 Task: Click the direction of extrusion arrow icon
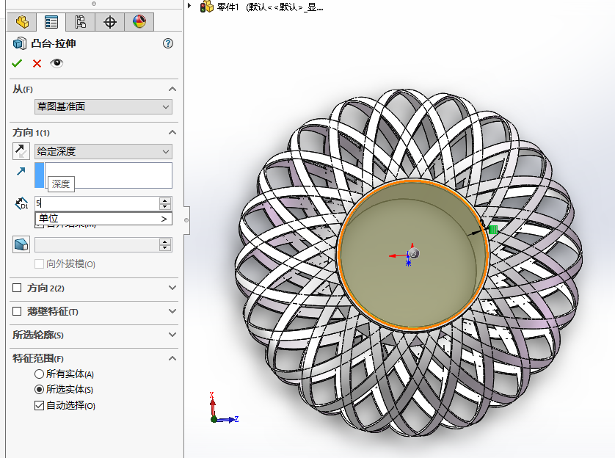point(21,171)
